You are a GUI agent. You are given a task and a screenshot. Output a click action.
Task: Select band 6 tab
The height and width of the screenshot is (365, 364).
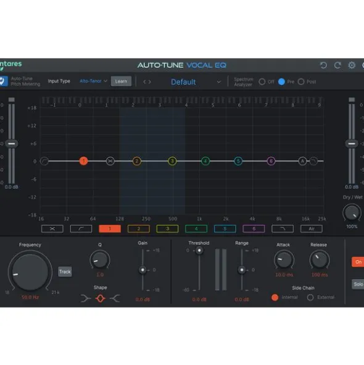(x=254, y=229)
